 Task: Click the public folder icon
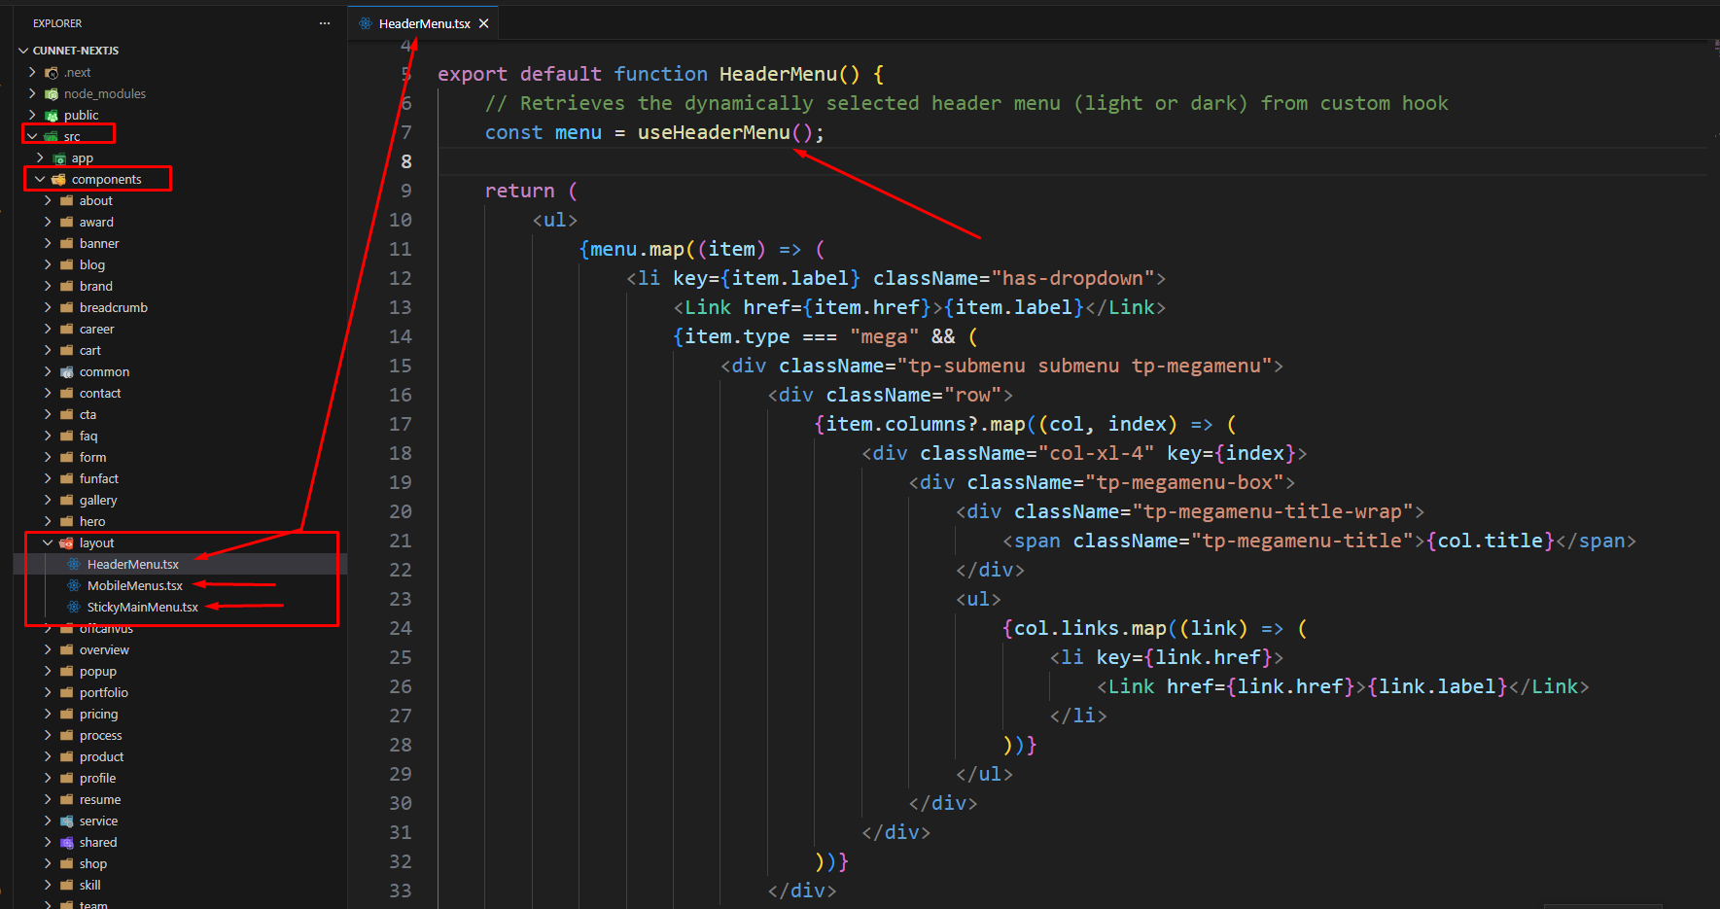coord(52,115)
